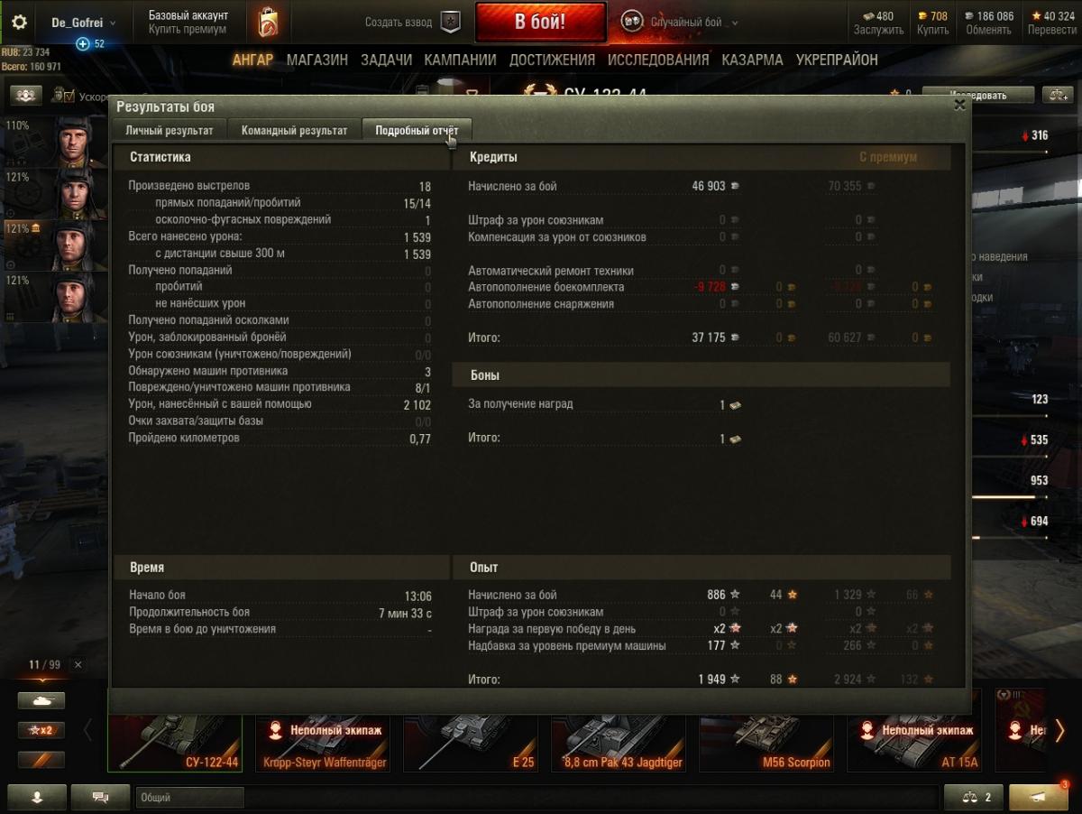Click the Пройдено километров 0,77 value

pos(420,439)
